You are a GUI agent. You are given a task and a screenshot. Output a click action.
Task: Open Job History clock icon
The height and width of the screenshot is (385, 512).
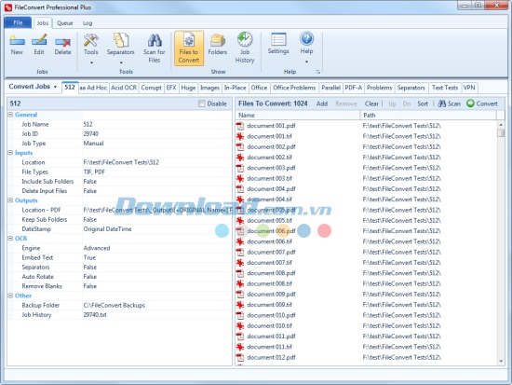tap(245, 39)
